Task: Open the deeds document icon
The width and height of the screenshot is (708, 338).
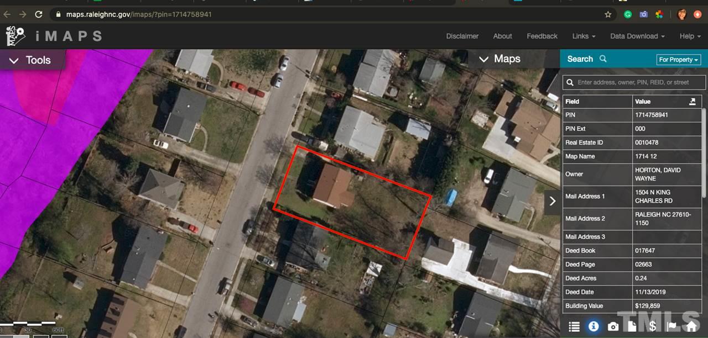Action: pos(632,326)
